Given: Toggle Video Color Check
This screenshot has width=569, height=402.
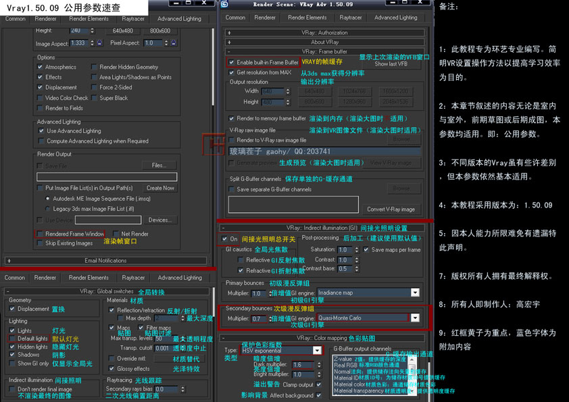Looking at the screenshot, I should pos(40,98).
